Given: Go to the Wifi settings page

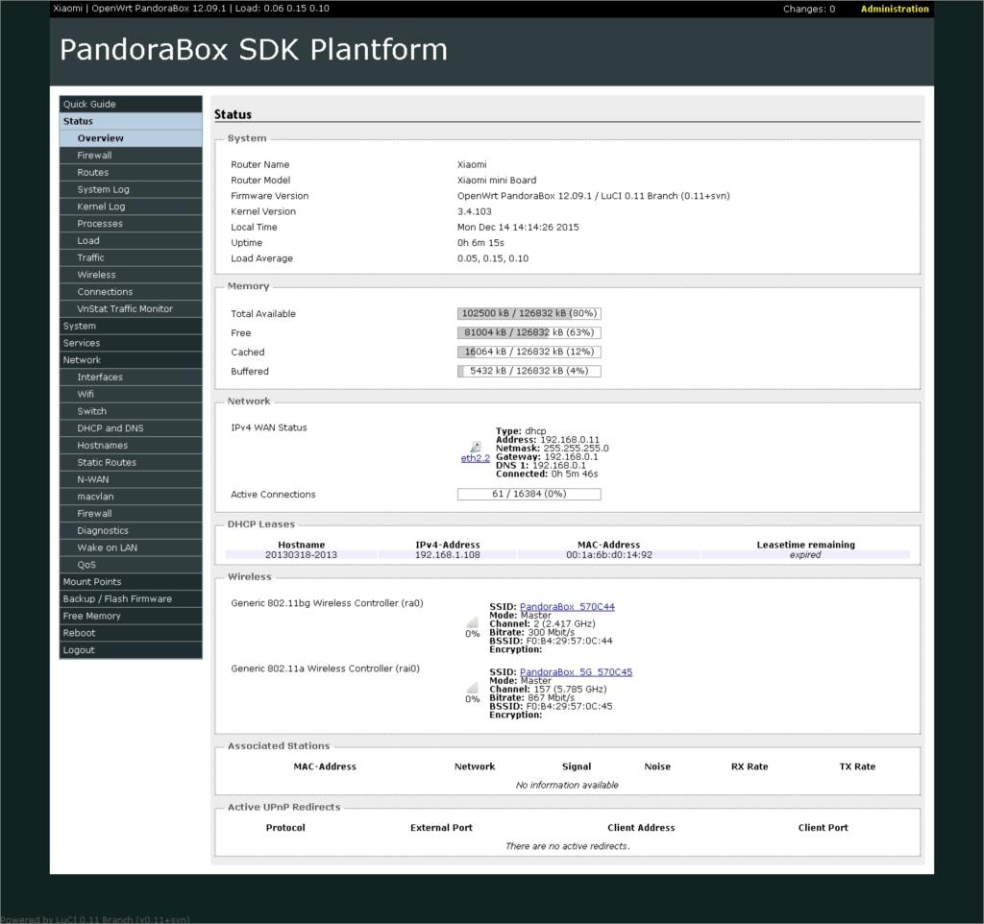Looking at the screenshot, I should [86, 394].
